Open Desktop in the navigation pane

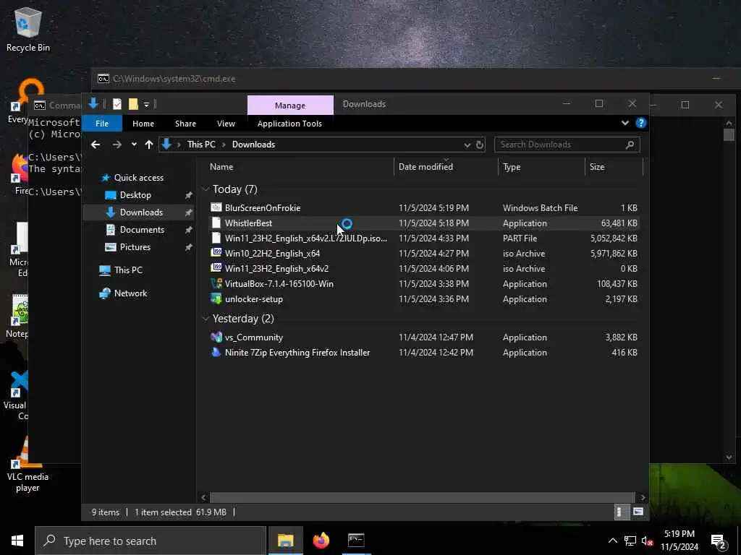pos(135,195)
